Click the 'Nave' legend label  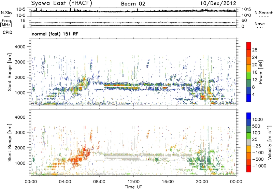coord(260,24)
